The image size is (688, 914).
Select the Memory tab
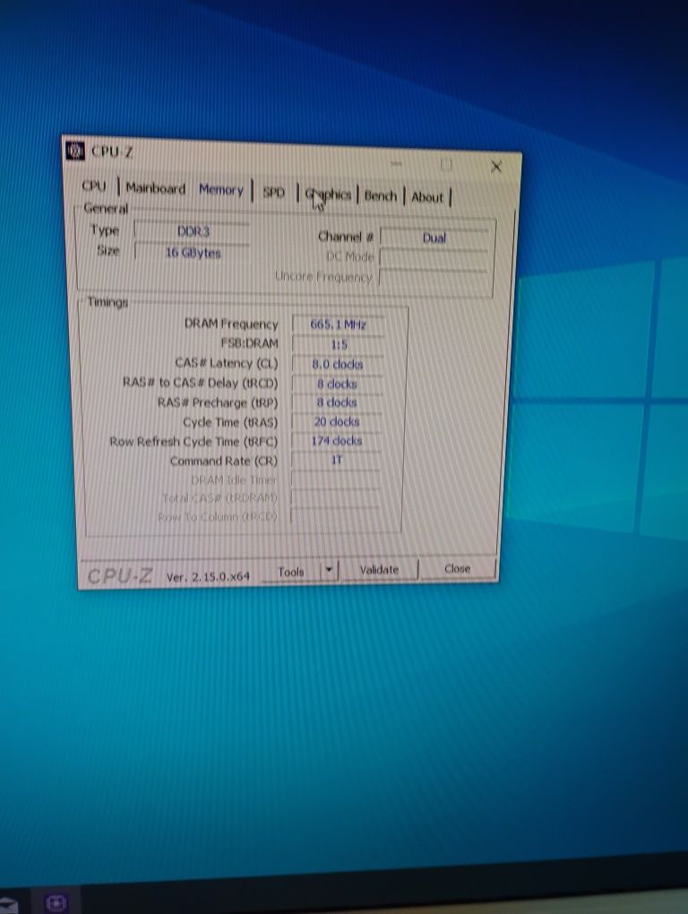coord(220,189)
